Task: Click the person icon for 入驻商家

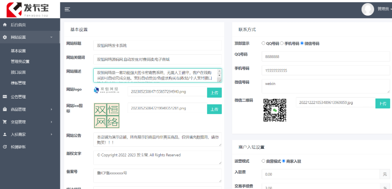Action: coord(4,134)
